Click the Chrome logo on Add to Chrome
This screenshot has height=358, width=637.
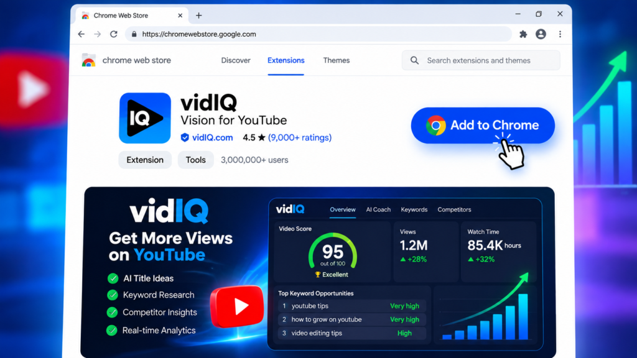(436, 126)
